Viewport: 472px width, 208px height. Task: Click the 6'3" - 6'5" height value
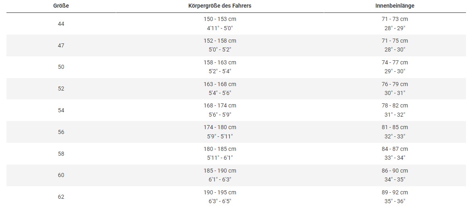pos(220,202)
